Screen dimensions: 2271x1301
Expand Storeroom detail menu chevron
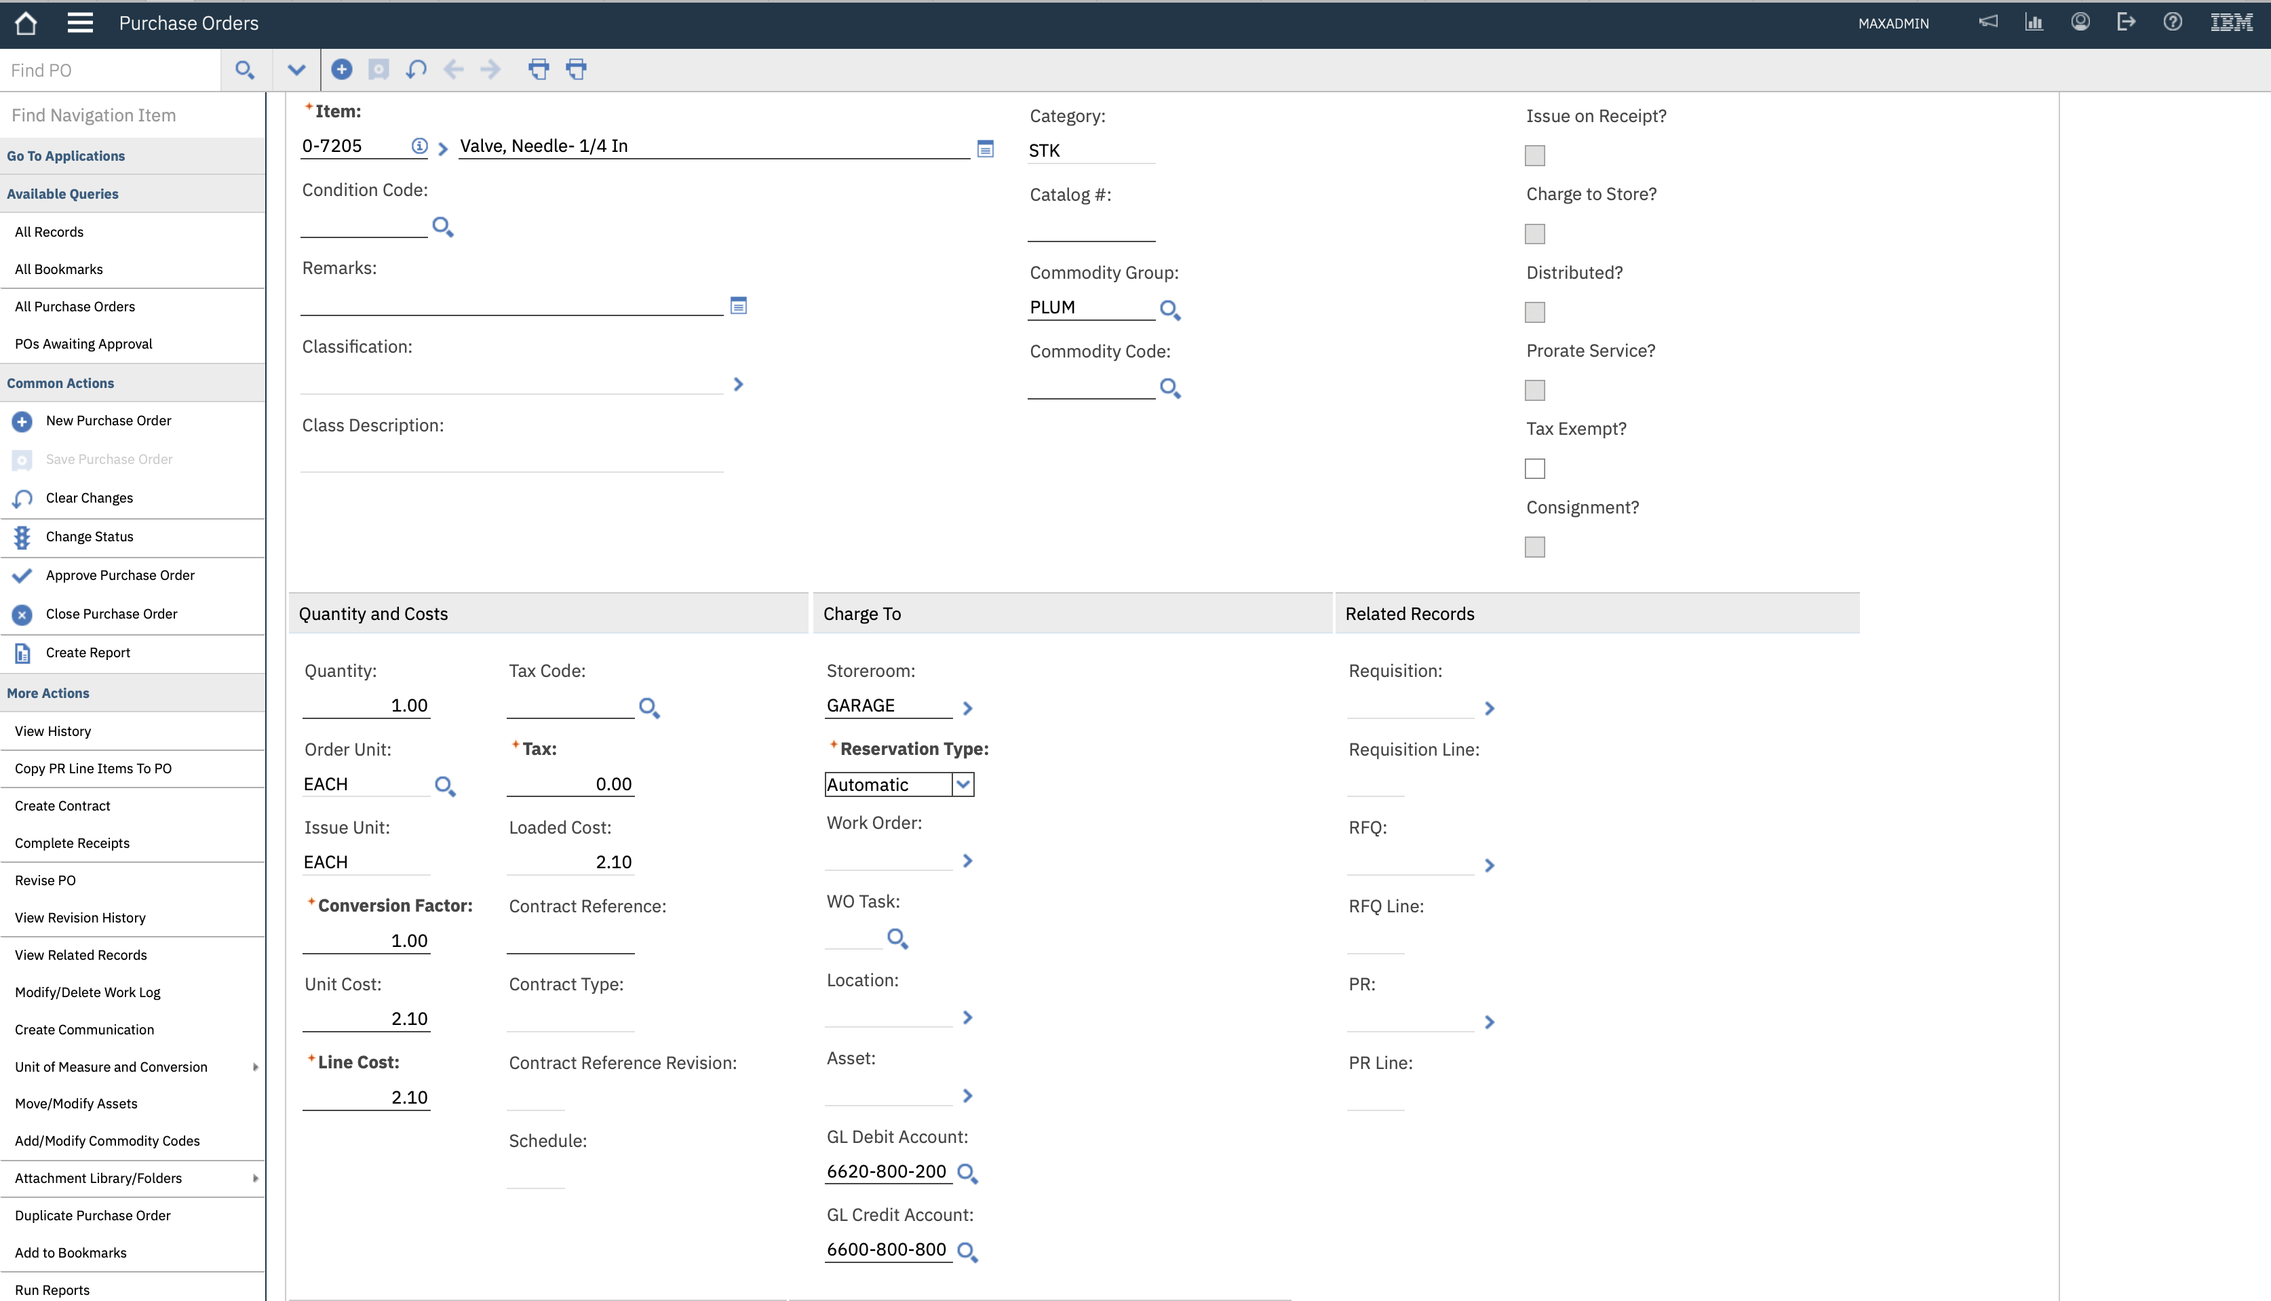tap(967, 707)
